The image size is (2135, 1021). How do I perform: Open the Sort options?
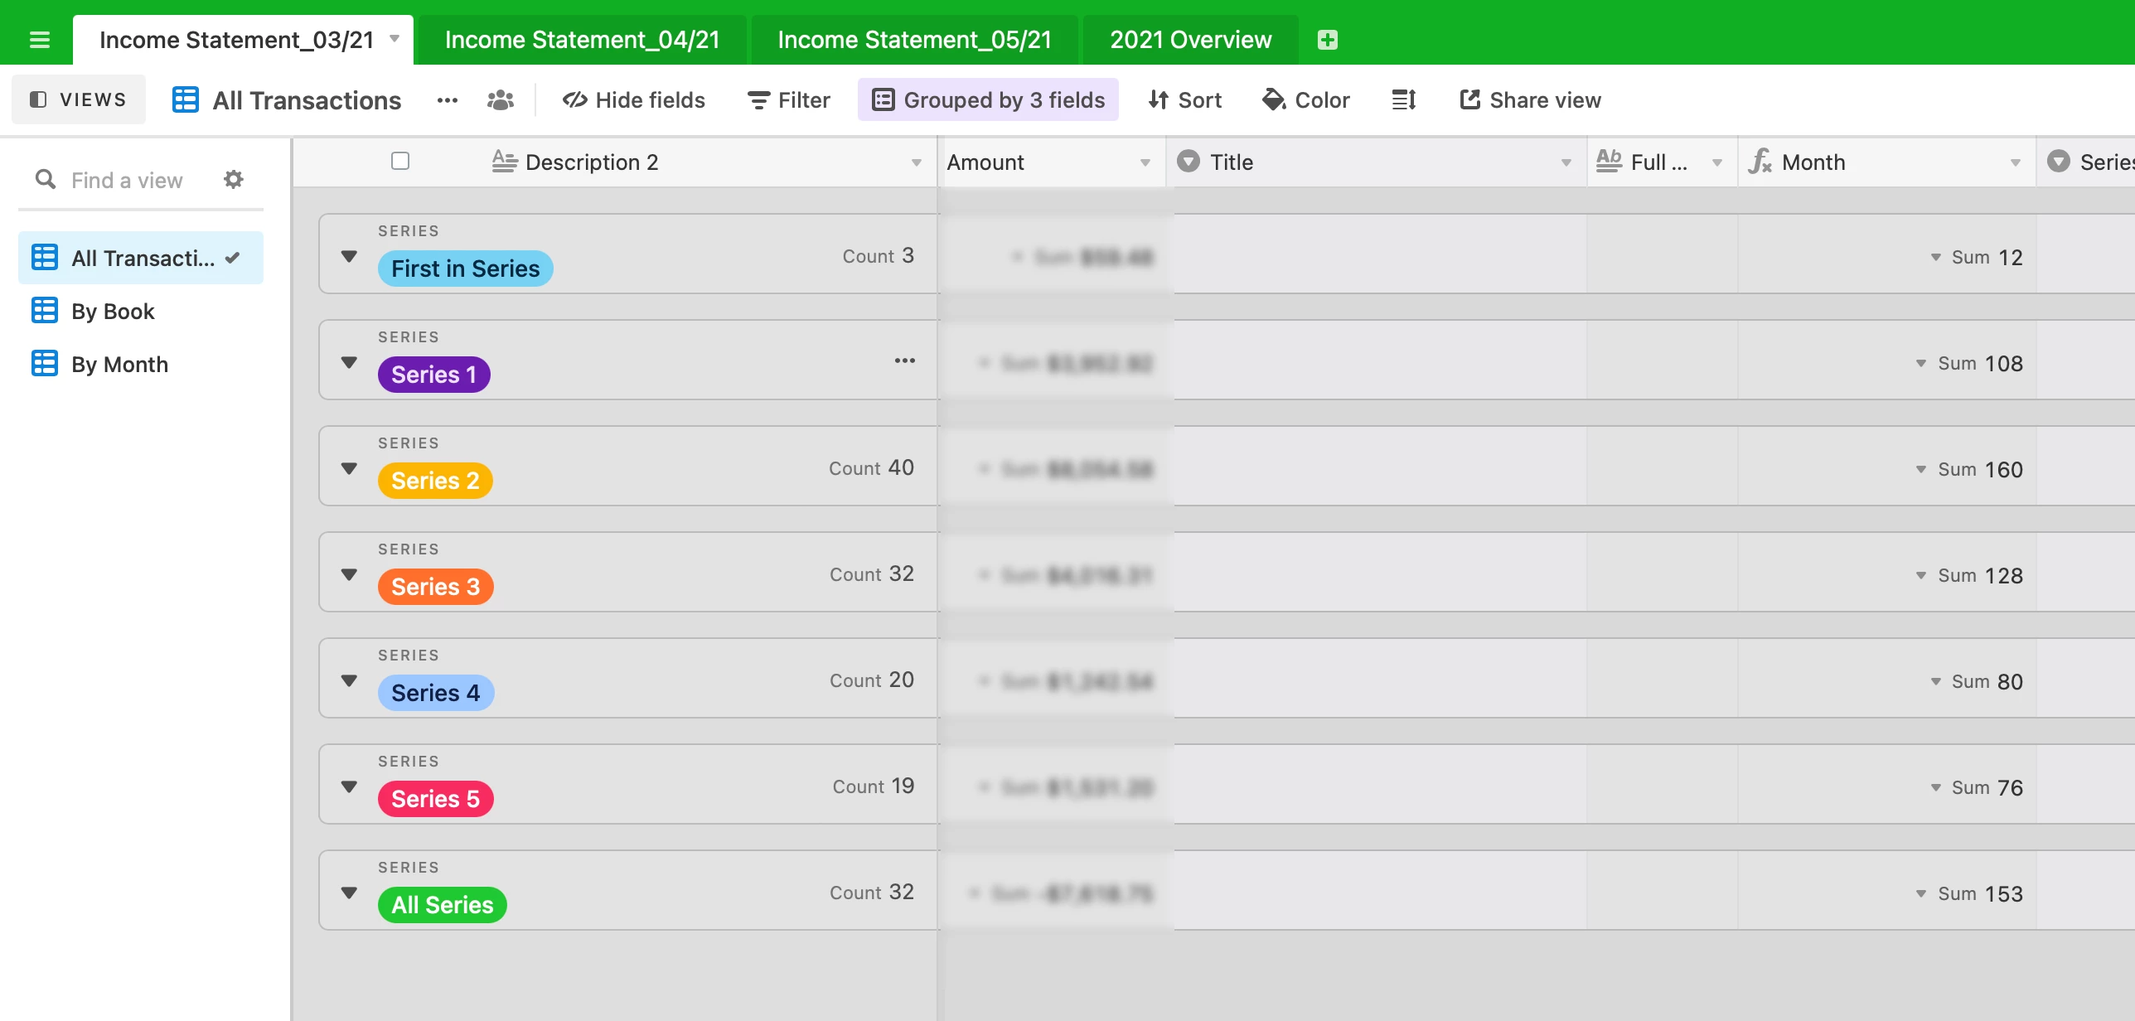pyautogui.click(x=1184, y=100)
